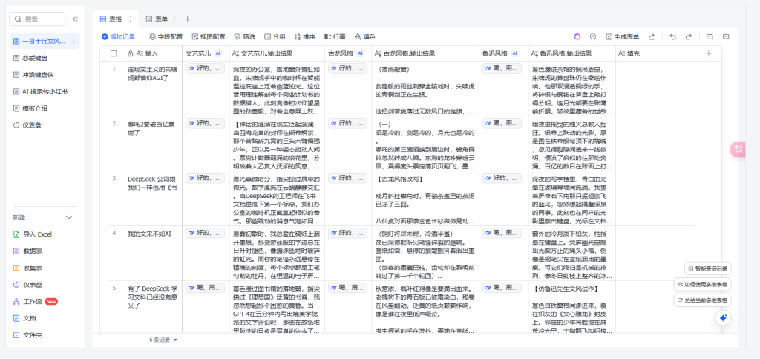Collapse sidebar with double chevron icon
Viewport: 760px width, 359px height.
pyautogui.click(x=74, y=19)
